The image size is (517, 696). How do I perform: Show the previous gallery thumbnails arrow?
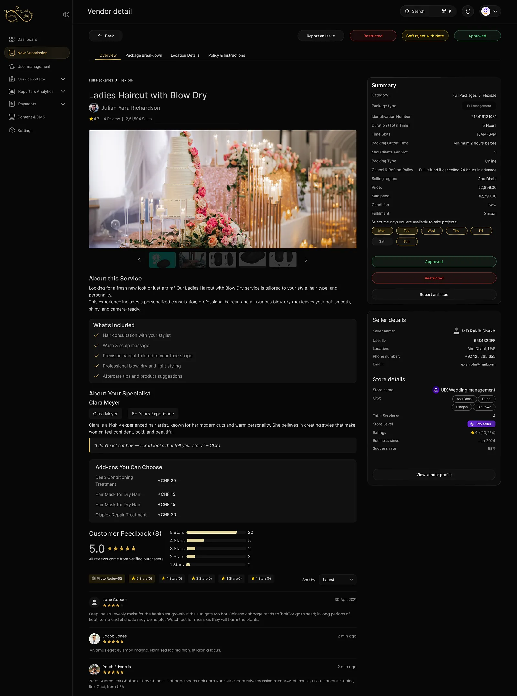[139, 260]
